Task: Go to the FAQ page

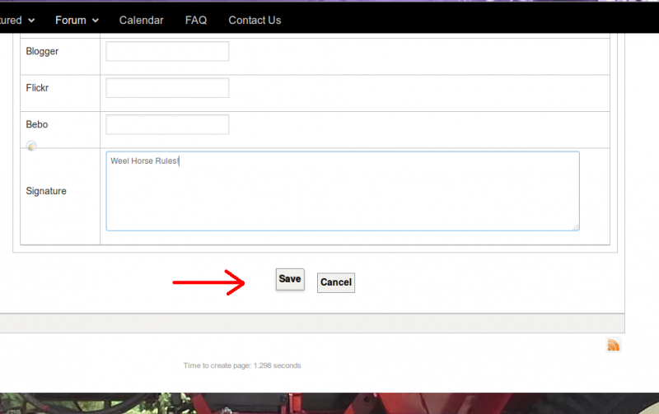Action: click(x=196, y=20)
